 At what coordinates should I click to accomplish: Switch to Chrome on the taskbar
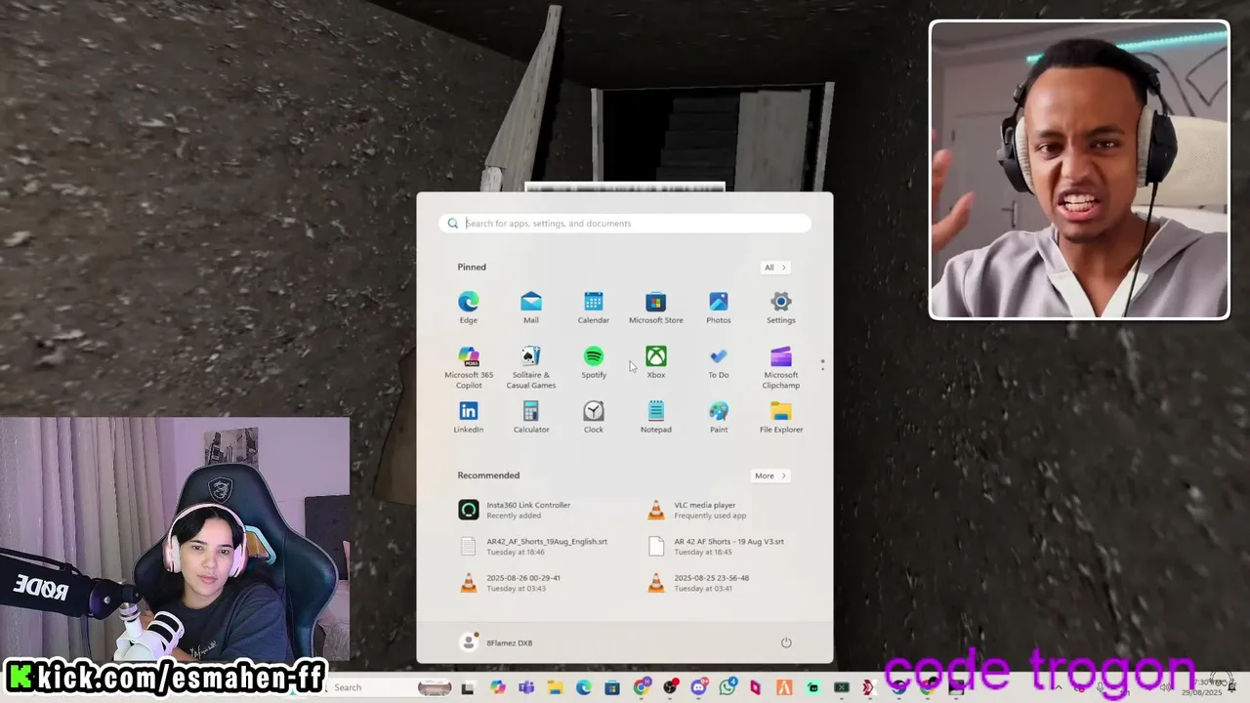(x=641, y=687)
